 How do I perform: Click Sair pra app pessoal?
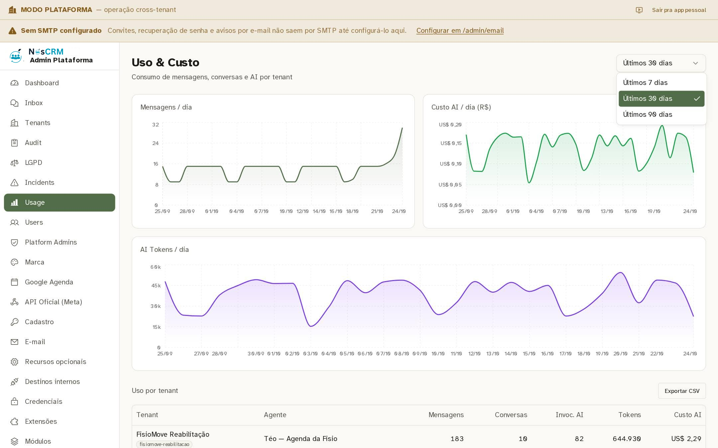coord(679,10)
